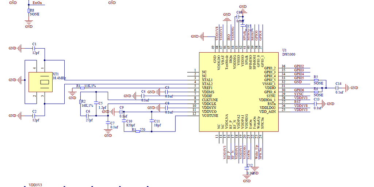Click the "GPIO6" net label

coord(299,90)
